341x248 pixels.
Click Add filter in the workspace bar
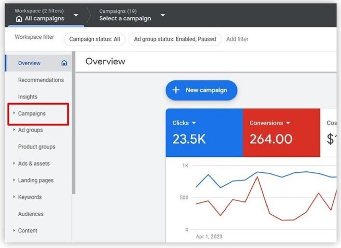237,39
